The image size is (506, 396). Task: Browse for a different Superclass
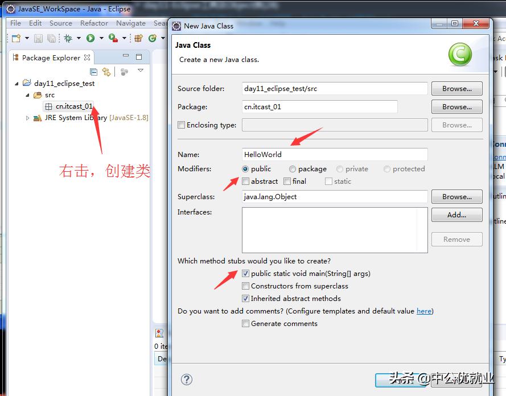456,196
